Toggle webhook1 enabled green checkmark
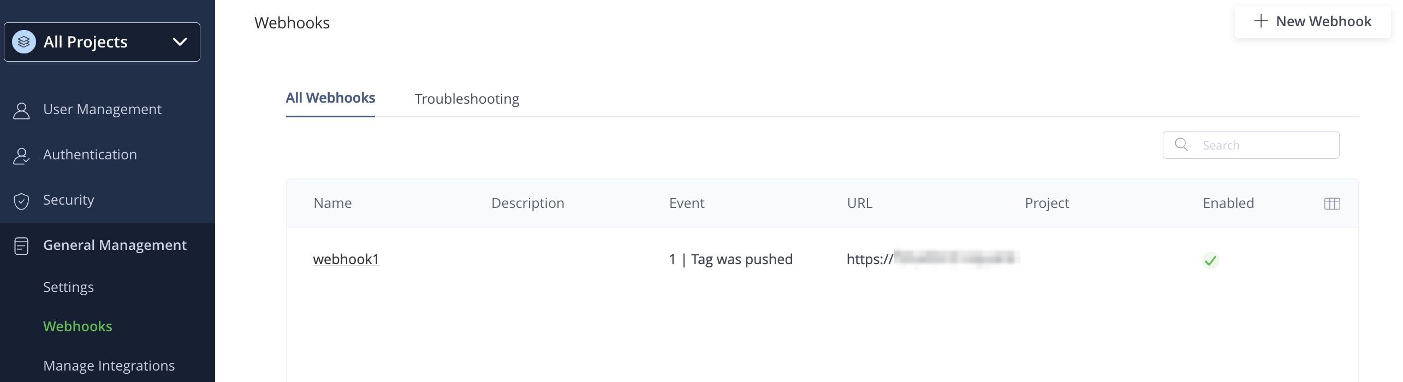The width and height of the screenshot is (1403, 382). point(1210,260)
